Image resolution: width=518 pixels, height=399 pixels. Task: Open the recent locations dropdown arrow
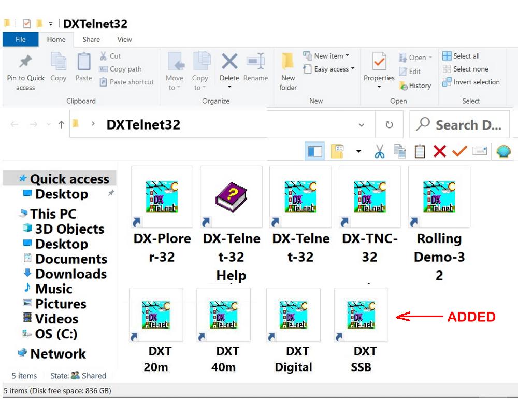point(49,125)
